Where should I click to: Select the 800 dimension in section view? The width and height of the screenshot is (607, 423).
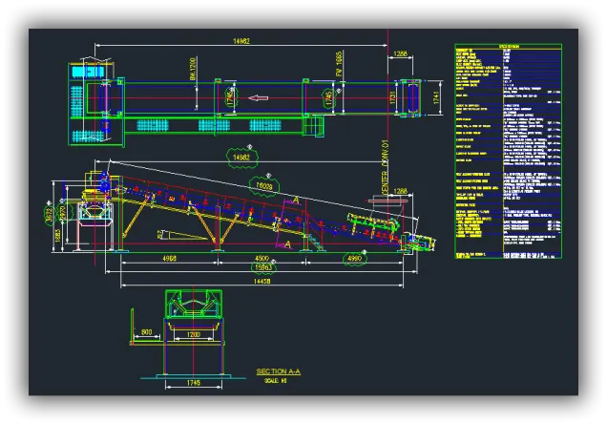pyautogui.click(x=146, y=331)
